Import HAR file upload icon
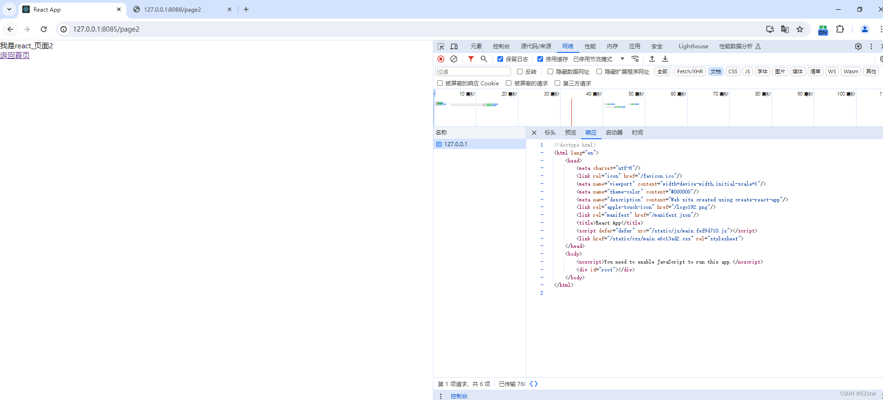The image size is (883, 400). pos(652,59)
